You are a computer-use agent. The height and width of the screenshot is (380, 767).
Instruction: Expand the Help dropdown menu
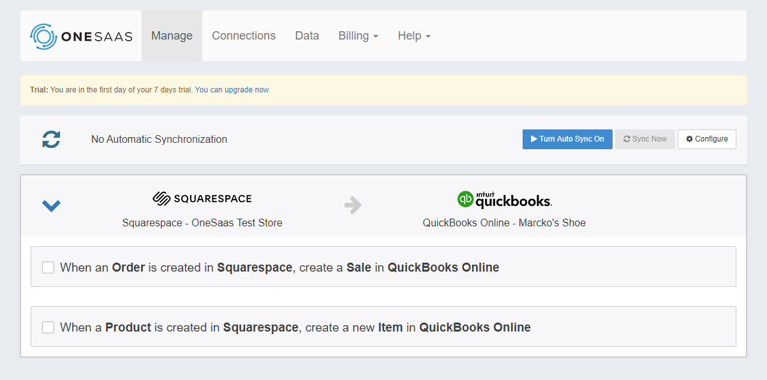tap(414, 36)
